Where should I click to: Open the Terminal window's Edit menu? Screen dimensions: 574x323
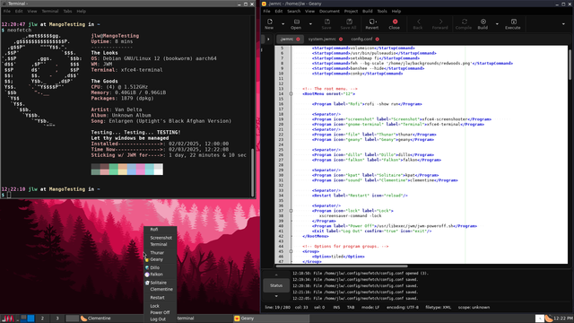click(19, 12)
